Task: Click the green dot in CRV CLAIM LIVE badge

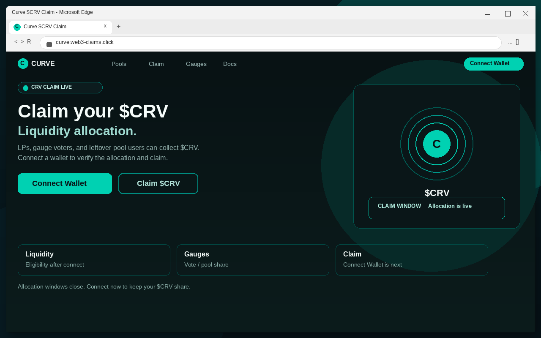Action: click(25, 88)
